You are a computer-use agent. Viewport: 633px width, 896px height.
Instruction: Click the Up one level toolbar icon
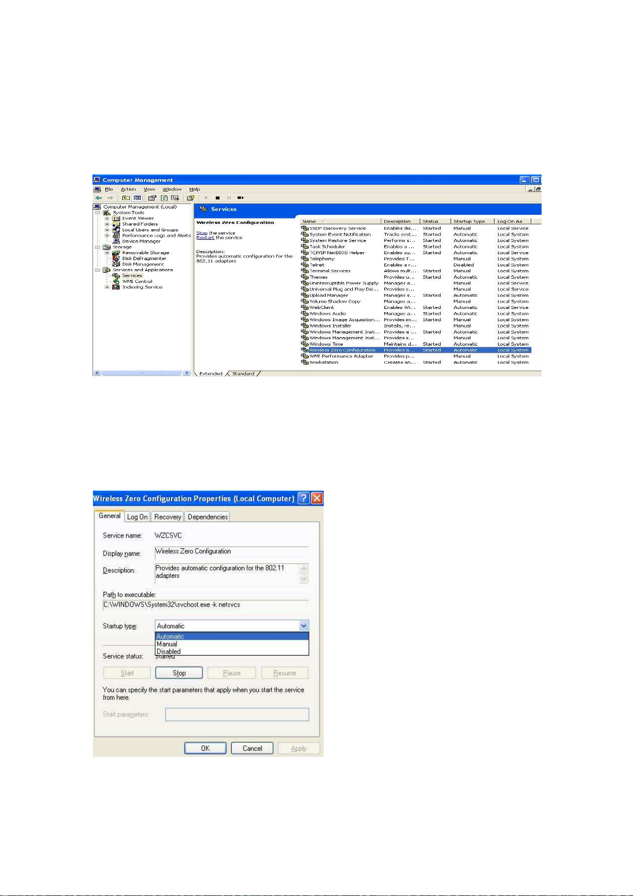point(126,198)
